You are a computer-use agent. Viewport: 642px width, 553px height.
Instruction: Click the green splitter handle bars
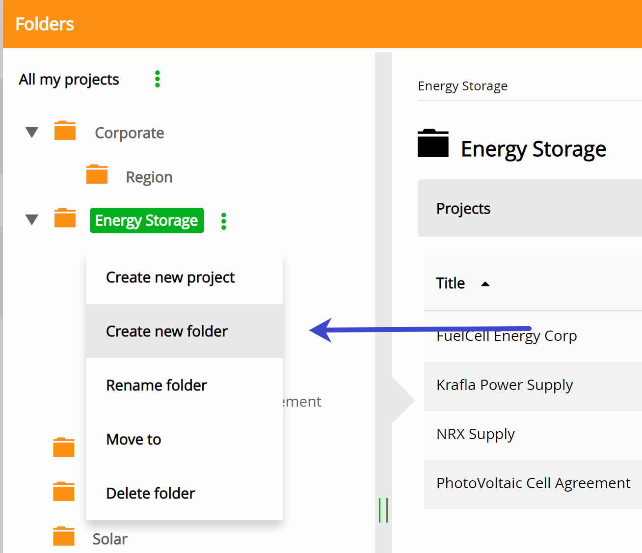[383, 510]
